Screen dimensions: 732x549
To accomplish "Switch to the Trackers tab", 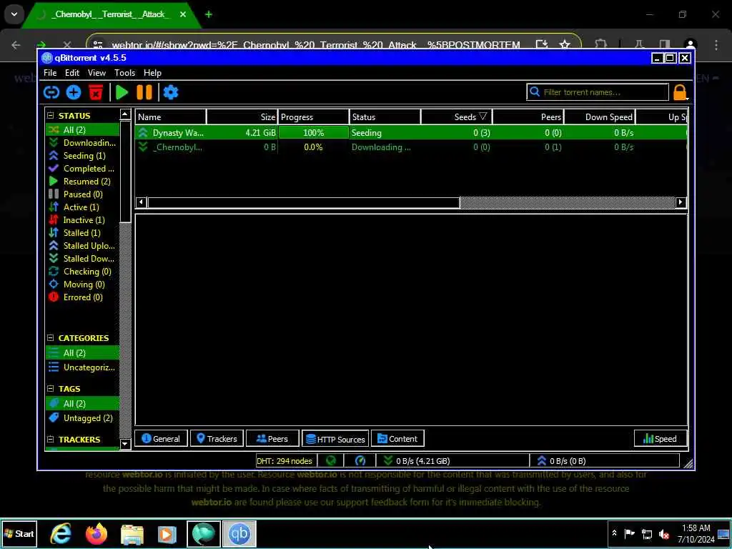I will pyautogui.click(x=217, y=439).
